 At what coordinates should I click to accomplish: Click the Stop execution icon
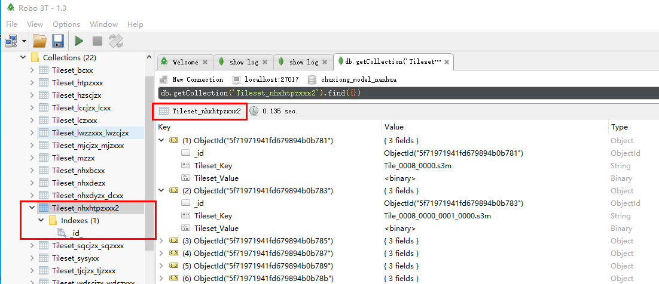[97, 41]
